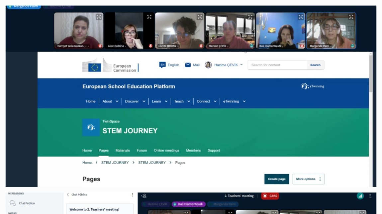Image resolution: width=382 pixels, height=214 pixels.
Task: Switch to the Materials tab
Action: point(123,150)
